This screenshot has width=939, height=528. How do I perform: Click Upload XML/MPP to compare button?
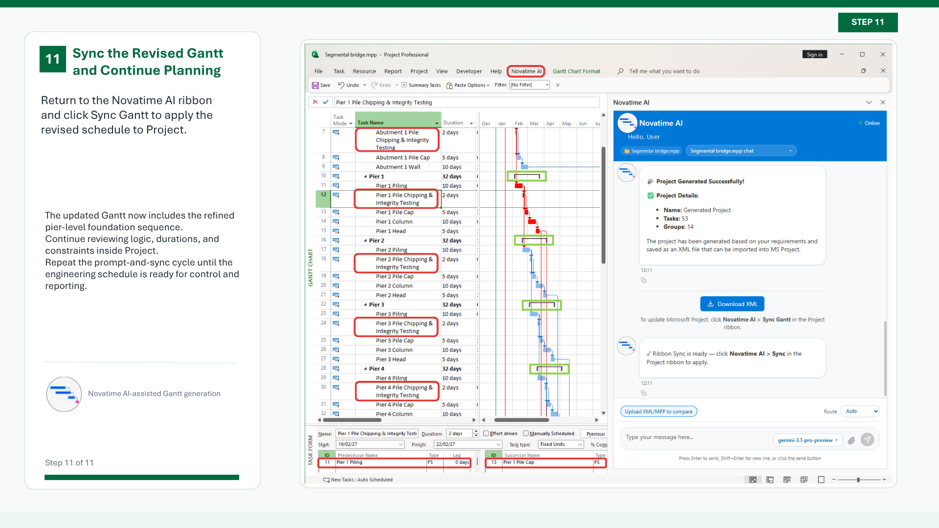[659, 412]
